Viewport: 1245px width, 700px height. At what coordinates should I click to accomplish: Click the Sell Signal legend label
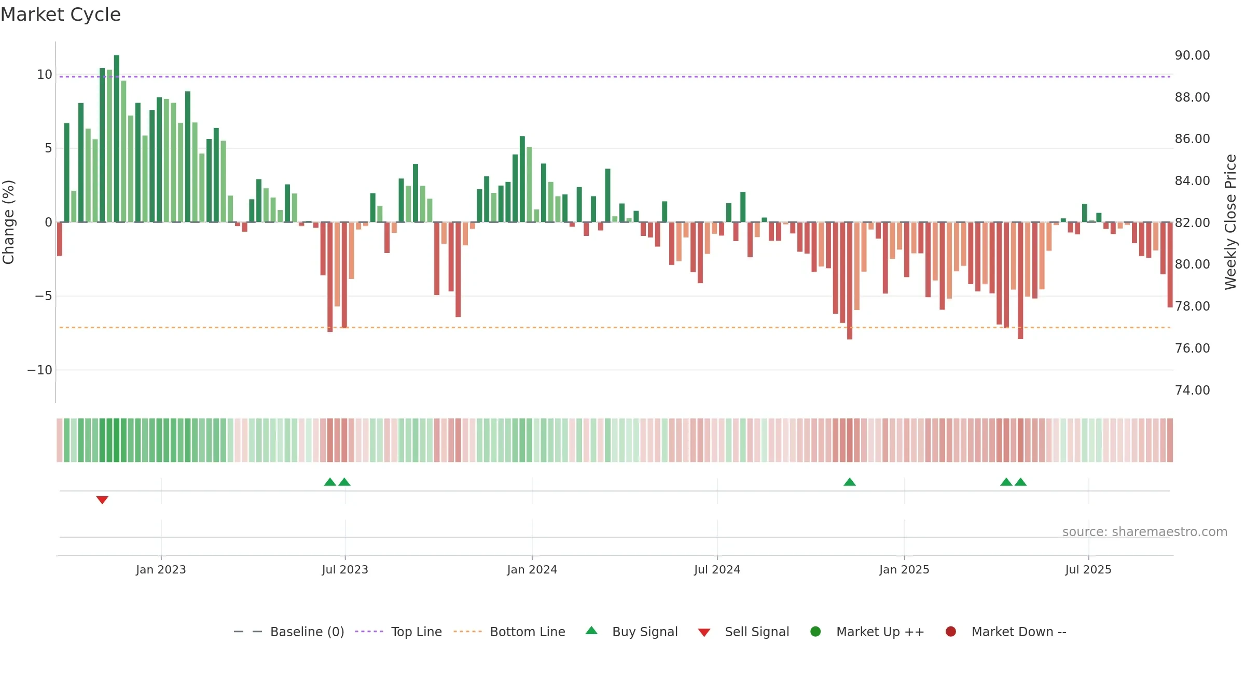coord(757,632)
